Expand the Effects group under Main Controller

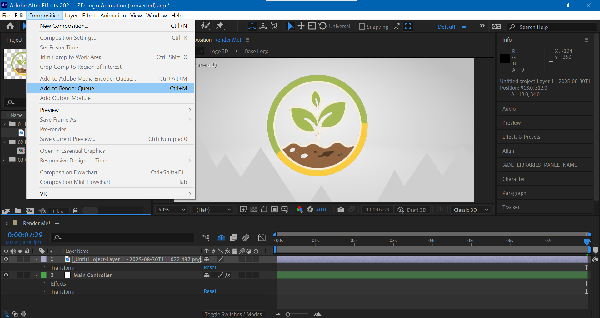tap(44, 284)
